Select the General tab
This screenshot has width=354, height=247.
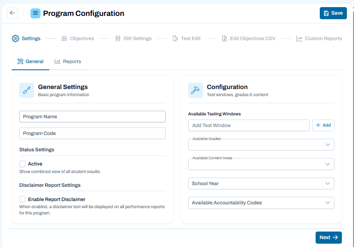click(x=30, y=61)
